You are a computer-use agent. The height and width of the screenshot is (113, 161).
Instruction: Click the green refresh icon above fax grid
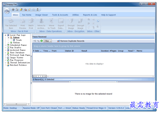tap(42, 41)
